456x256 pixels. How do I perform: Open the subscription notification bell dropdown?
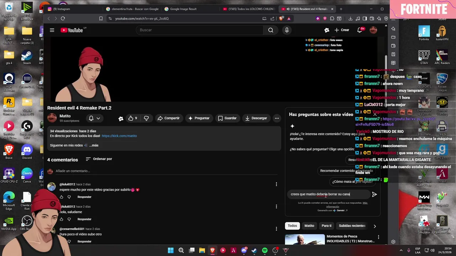click(94, 118)
